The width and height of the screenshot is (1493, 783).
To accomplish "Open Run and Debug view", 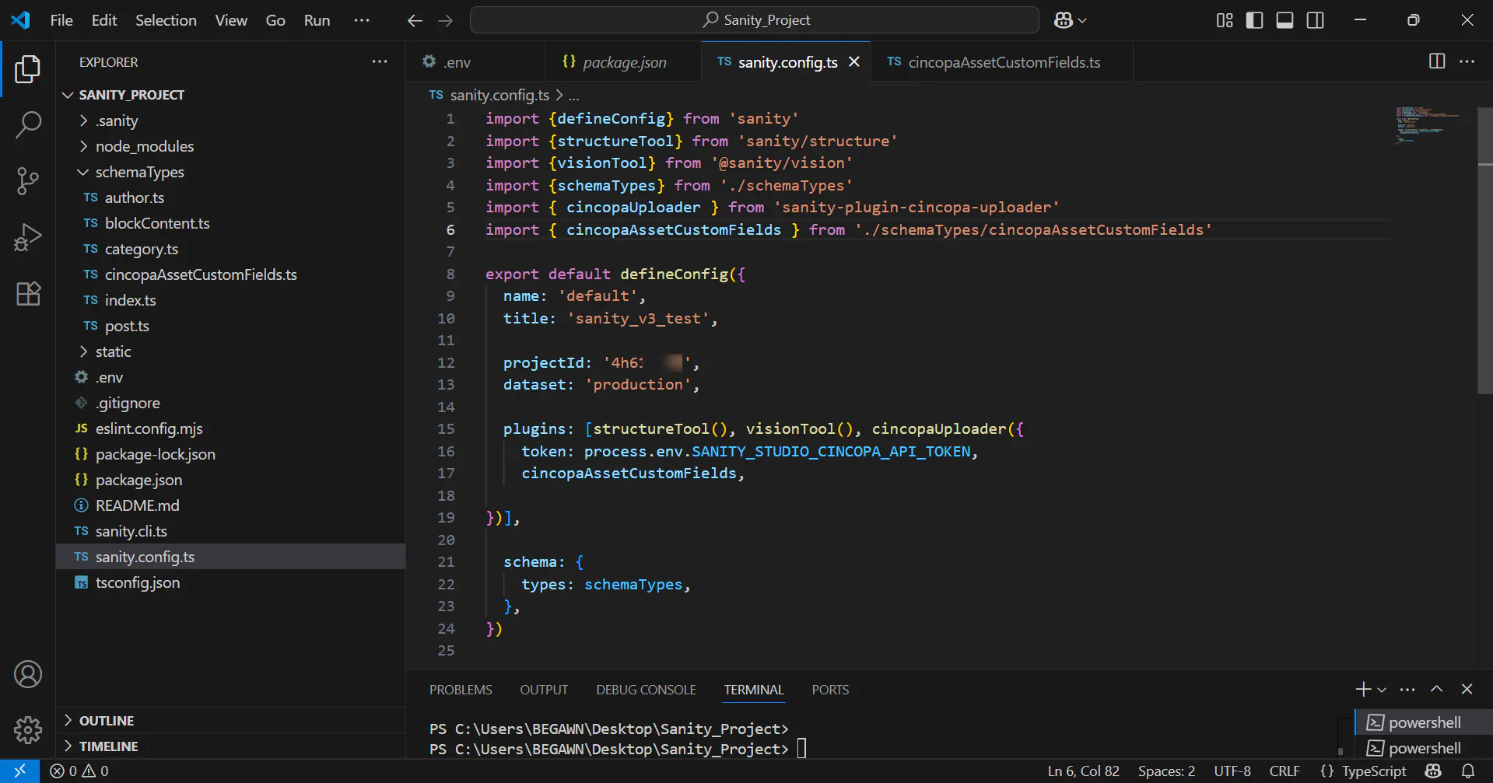I will 28,237.
